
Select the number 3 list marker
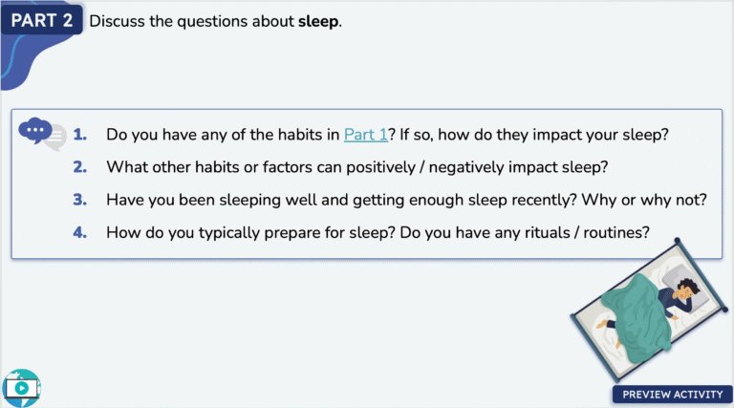(x=80, y=200)
